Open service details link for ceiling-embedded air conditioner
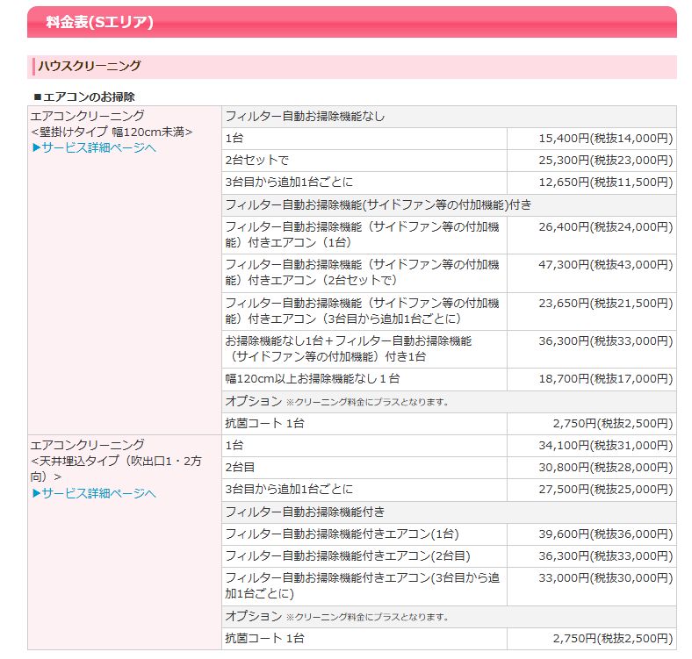Image resolution: width=692 pixels, height=659 pixels. [93, 493]
